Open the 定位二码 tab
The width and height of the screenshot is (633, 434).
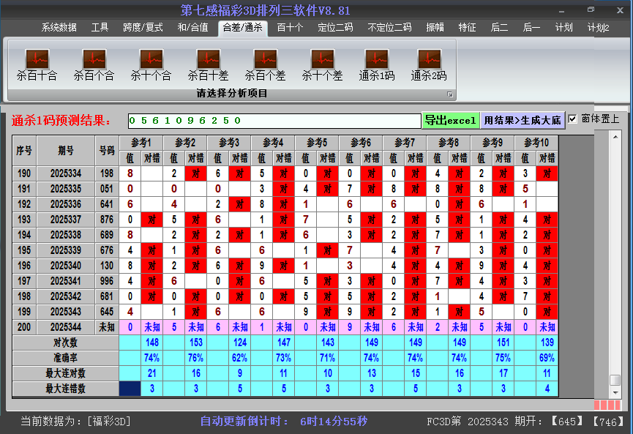pos(335,28)
